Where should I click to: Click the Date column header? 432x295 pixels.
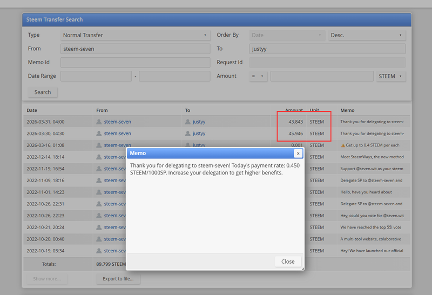pos(32,110)
